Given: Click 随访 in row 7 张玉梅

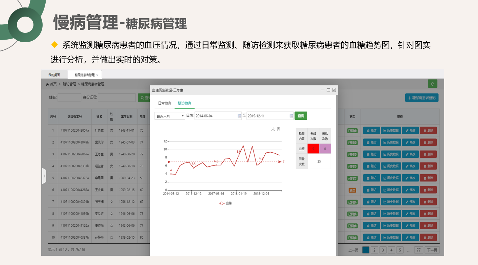Looking at the screenshot, I should tap(371, 202).
